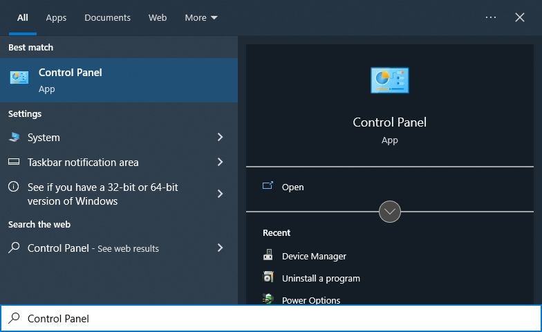Click the Device Manager icon under Recent

coord(268,255)
